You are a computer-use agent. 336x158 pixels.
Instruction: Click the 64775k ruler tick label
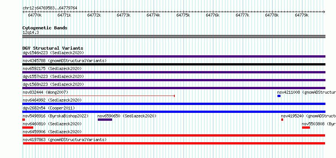pyautogui.click(x=183, y=15)
